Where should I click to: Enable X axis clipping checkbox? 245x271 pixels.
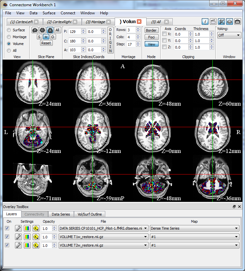[x=165, y=34]
